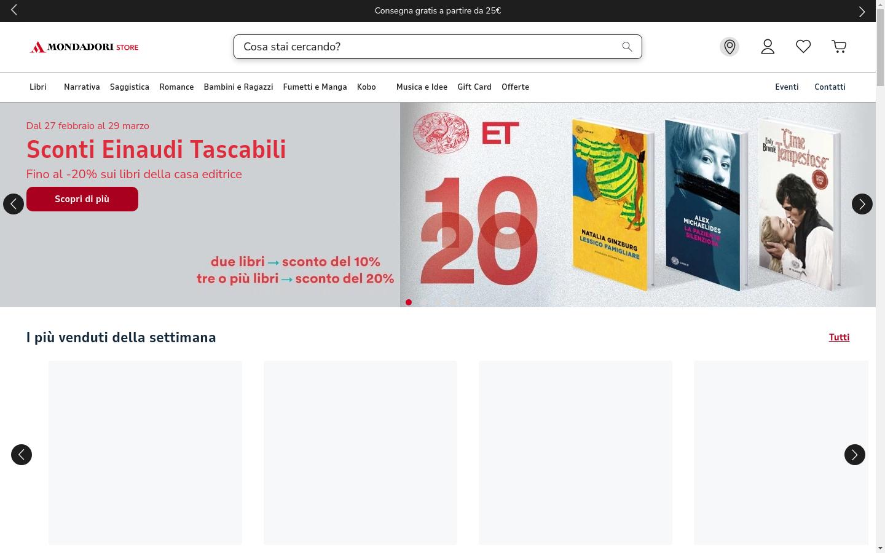Open the Narrativa menu
Screen dimensions: 885x553
coord(82,87)
